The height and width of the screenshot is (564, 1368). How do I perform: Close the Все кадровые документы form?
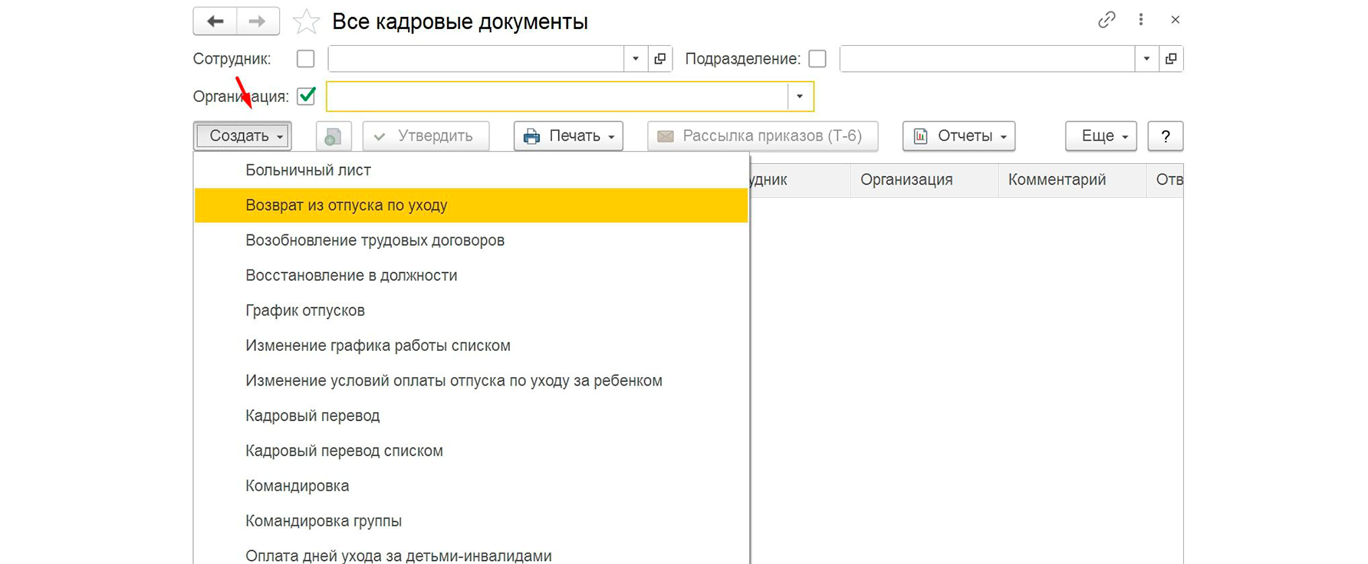[x=1175, y=20]
